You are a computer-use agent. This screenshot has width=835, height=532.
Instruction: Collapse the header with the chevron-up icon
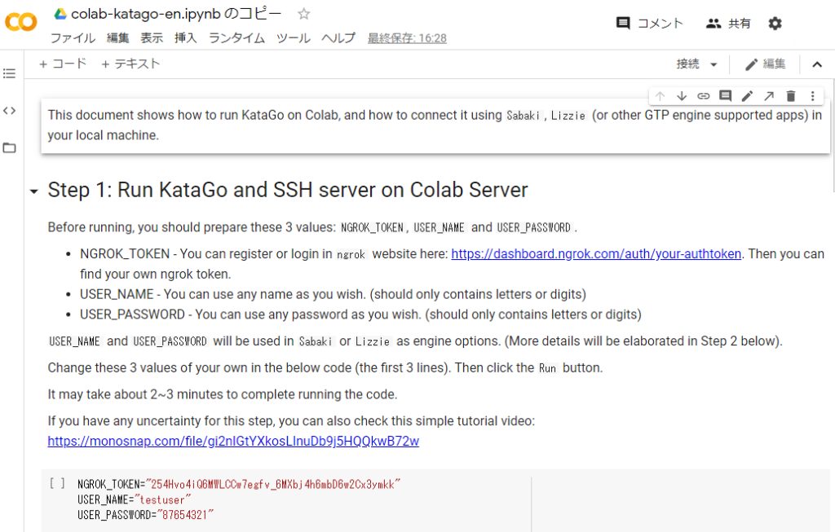[x=817, y=64]
